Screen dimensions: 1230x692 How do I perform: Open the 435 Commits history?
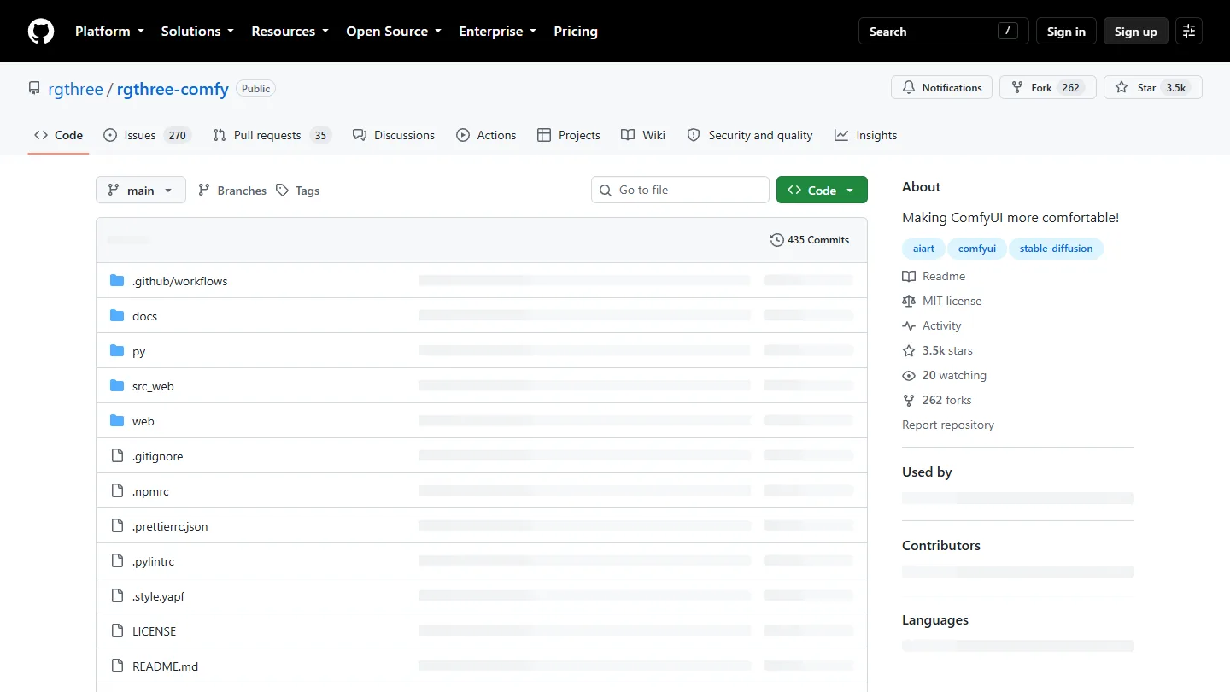click(x=810, y=240)
